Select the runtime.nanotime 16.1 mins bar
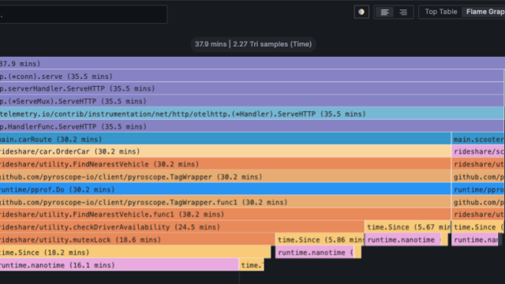Viewport: 505px width, 284px height. pyautogui.click(x=119, y=265)
